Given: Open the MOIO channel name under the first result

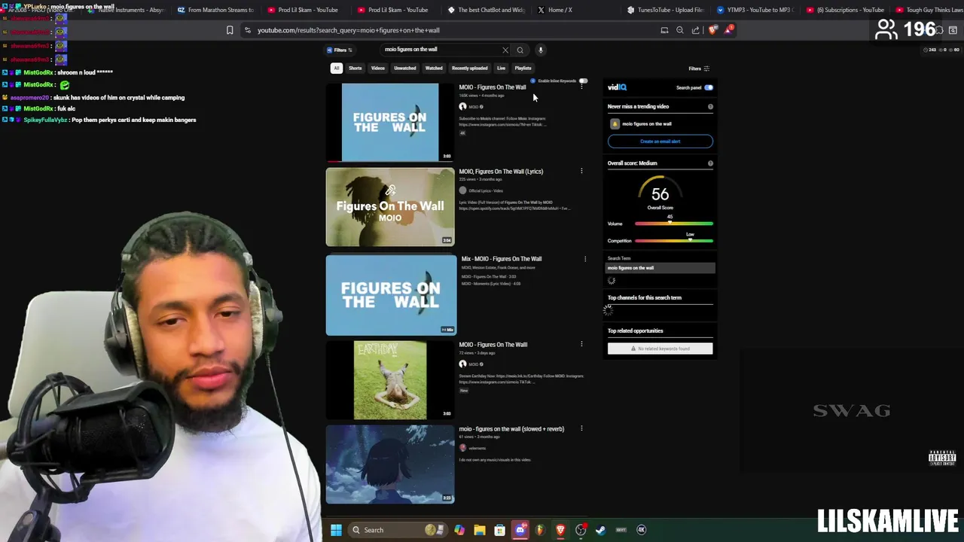Looking at the screenshot, I should (x=474, y=107).
